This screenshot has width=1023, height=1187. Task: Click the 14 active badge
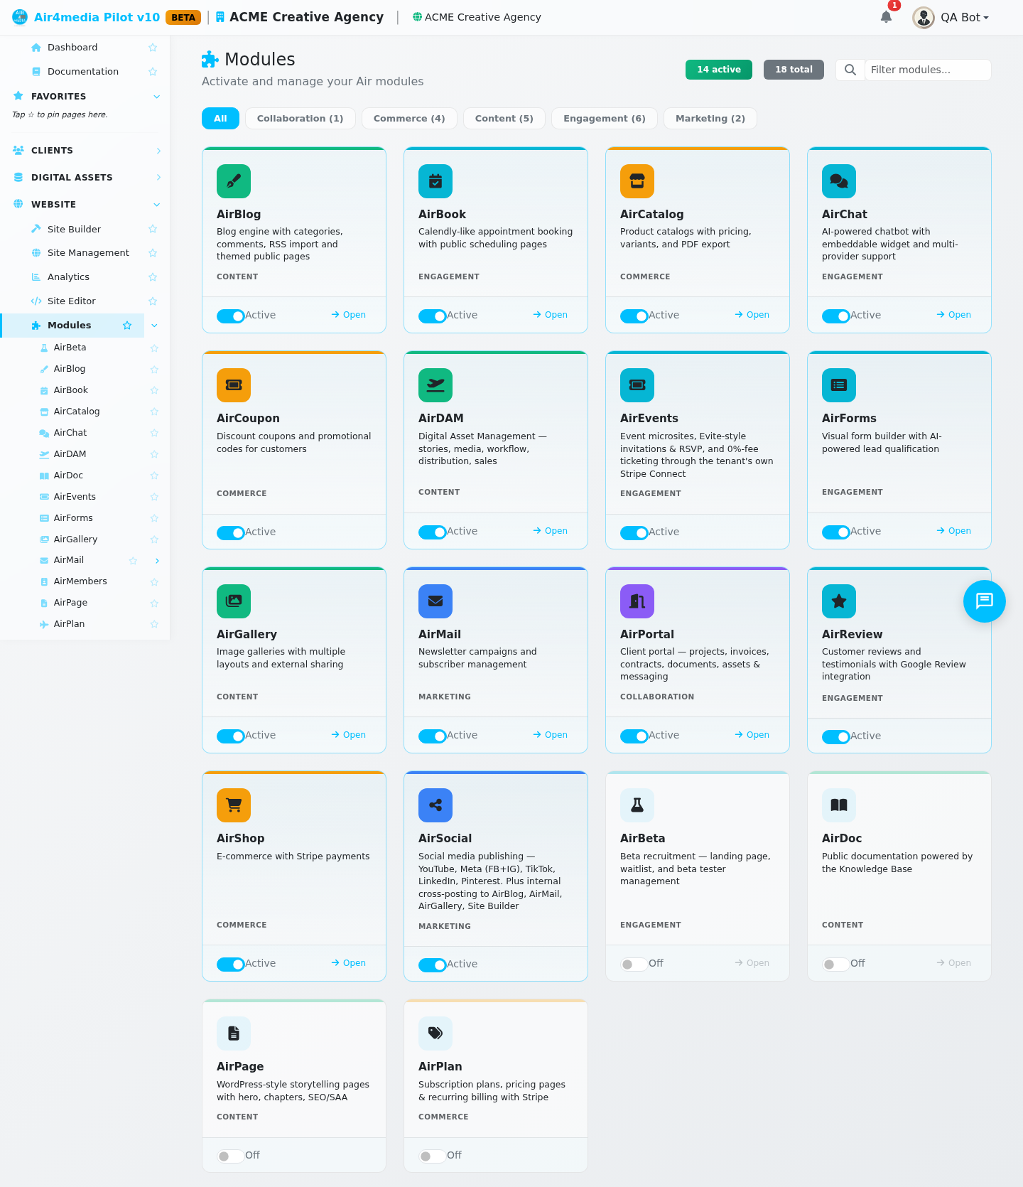point(719,70)
